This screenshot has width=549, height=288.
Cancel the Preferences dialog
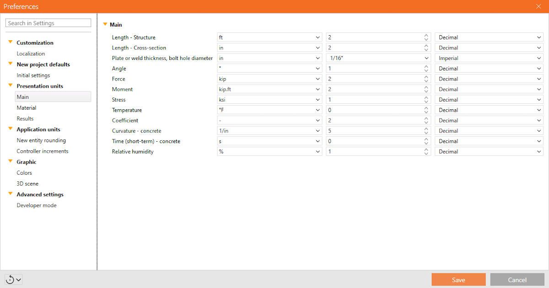point(517,279)
